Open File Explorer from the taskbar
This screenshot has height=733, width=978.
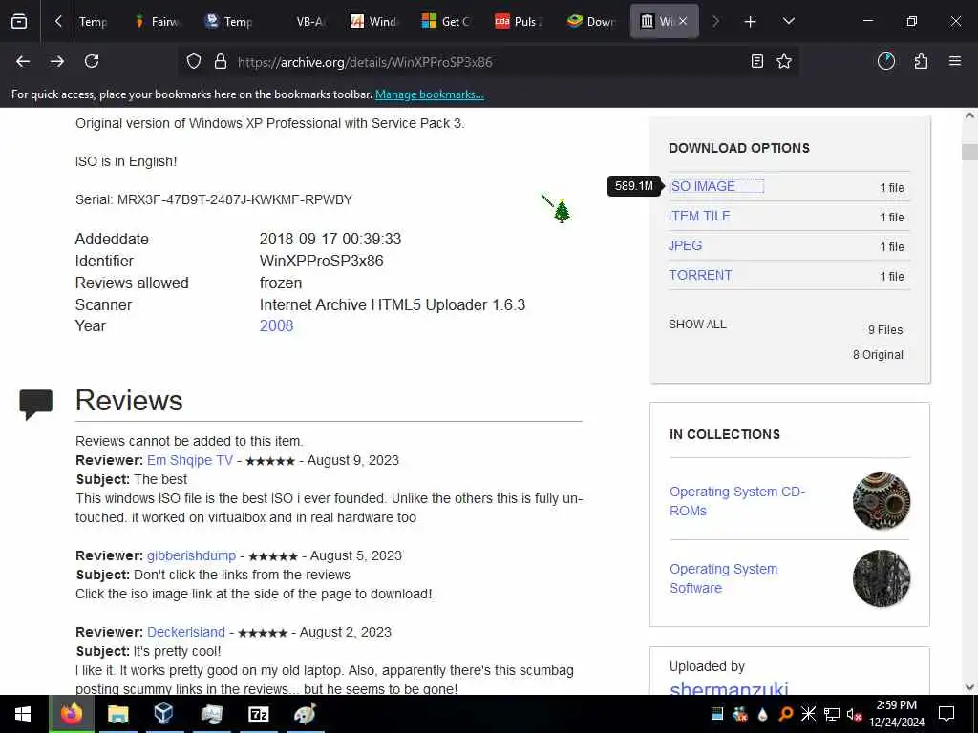click(117, 714)
